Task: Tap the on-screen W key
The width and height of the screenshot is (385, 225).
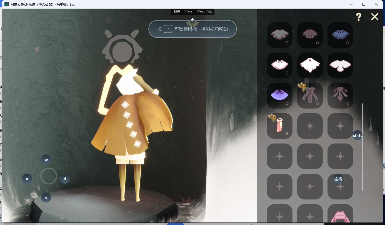Action: [46, 160]
